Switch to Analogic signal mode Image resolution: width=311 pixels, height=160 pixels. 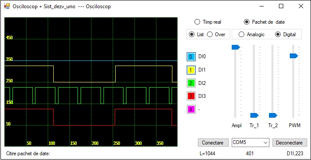click(252, 35)
